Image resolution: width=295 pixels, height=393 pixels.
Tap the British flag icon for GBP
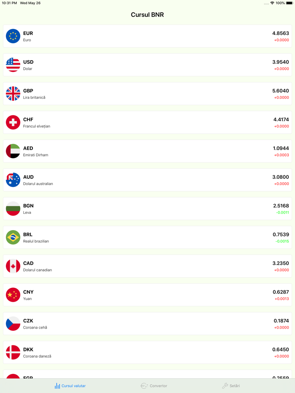point(13,93)
